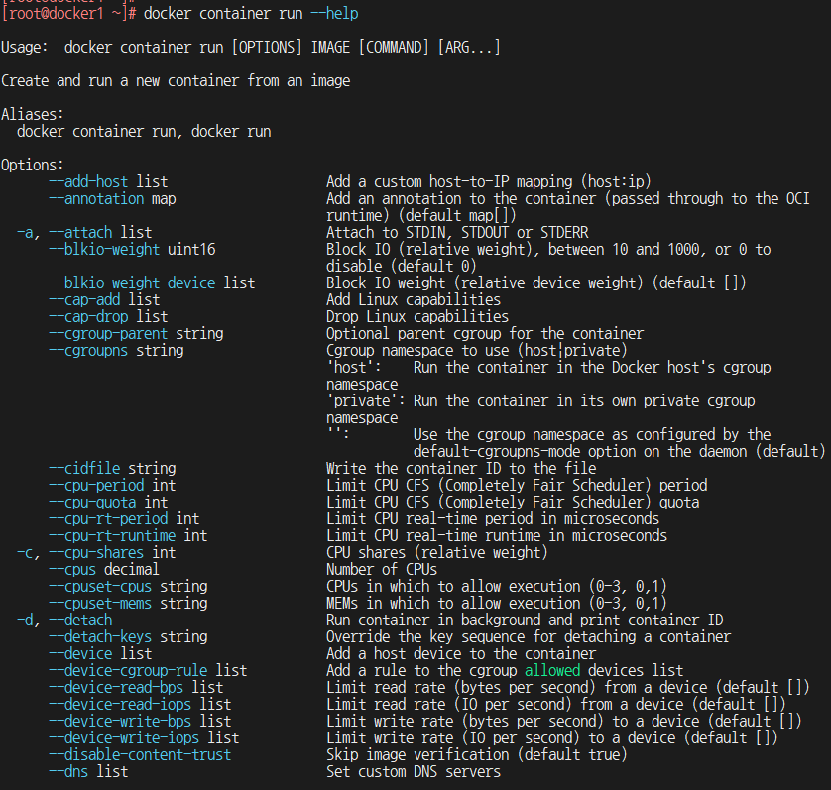
Task: Click the "--device-read-bps" option text
Action: click(117, 687)
